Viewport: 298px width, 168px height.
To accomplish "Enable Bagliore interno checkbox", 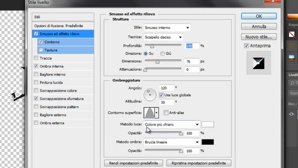I will point(36,74).
